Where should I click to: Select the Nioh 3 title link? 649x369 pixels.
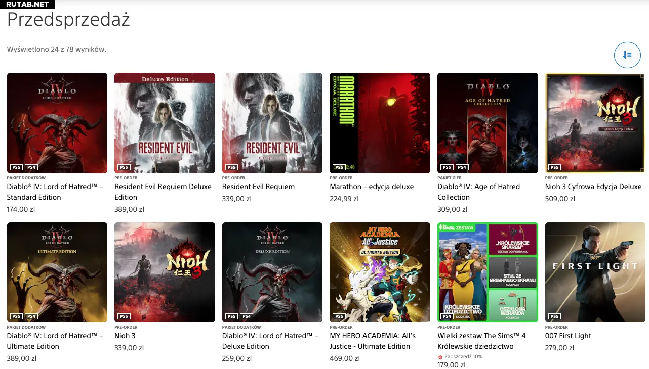point(125,336)
